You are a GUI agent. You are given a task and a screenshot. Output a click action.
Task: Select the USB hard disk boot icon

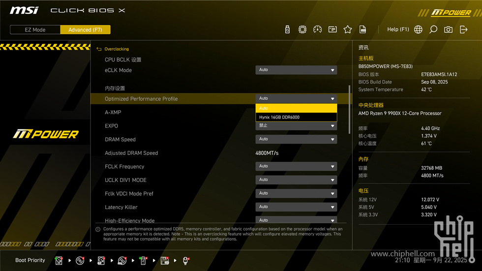101,261
